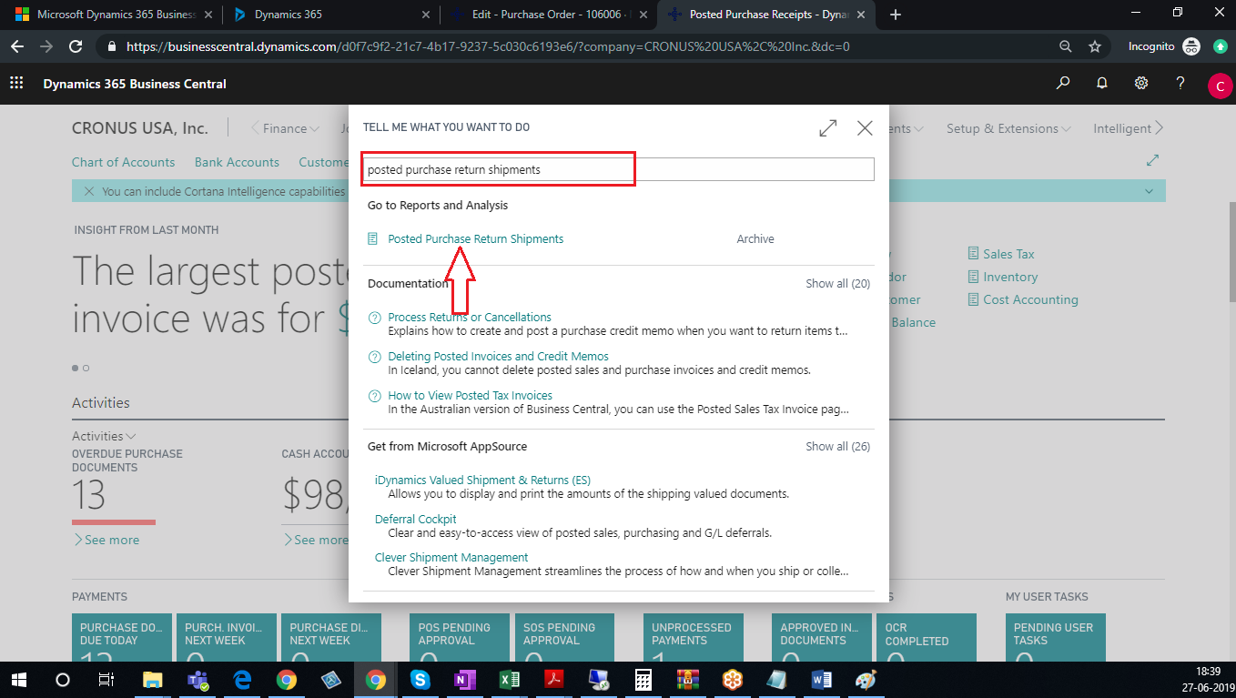Show all 20 Documentation results

(x=837, y=283)
